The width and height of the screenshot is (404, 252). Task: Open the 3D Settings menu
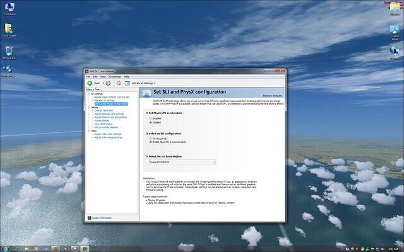114,76
